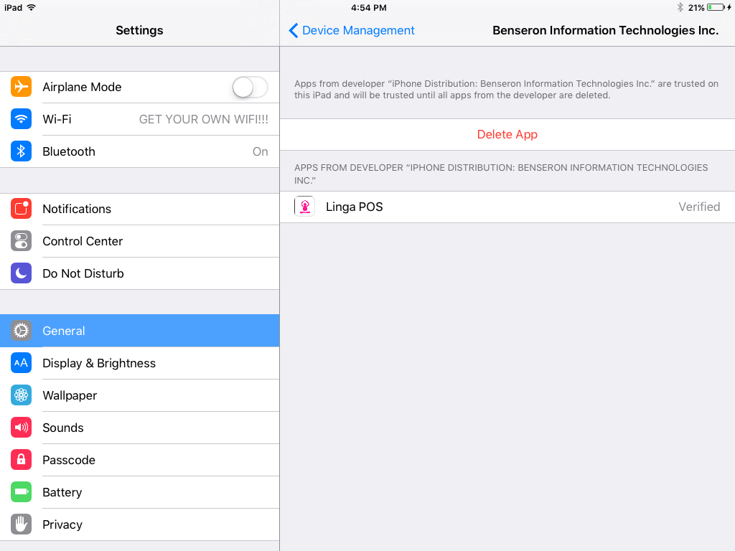Toggle the Airplane Mode switch
Image resolution: width=735 pixels, height=551 pixels.
250,88
